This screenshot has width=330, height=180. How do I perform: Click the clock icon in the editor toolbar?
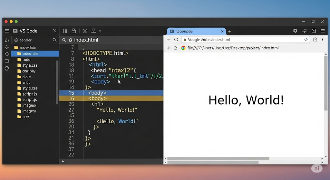coord(85,31)
